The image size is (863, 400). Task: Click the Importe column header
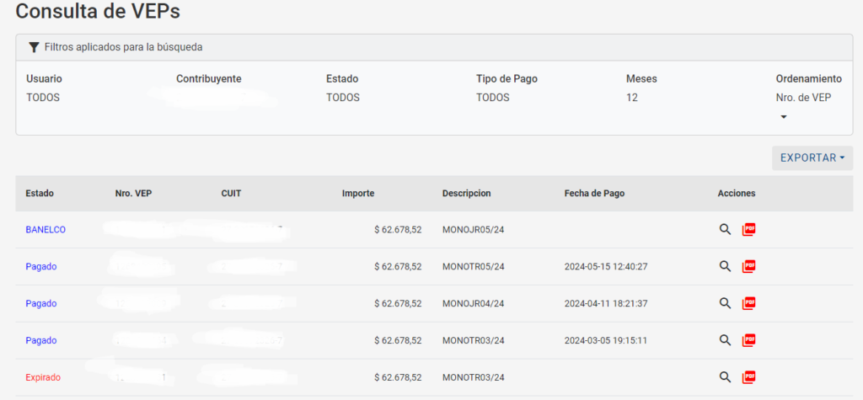358,194
